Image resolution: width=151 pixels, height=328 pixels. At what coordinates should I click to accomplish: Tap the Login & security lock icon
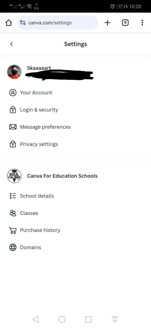pyautogui.click(x=13, y=110)
